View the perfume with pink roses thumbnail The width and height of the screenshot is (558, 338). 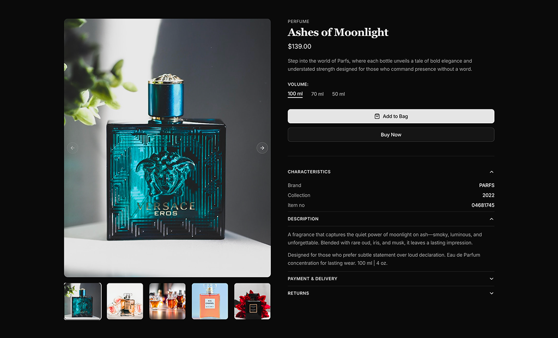(x=125, y=301)
